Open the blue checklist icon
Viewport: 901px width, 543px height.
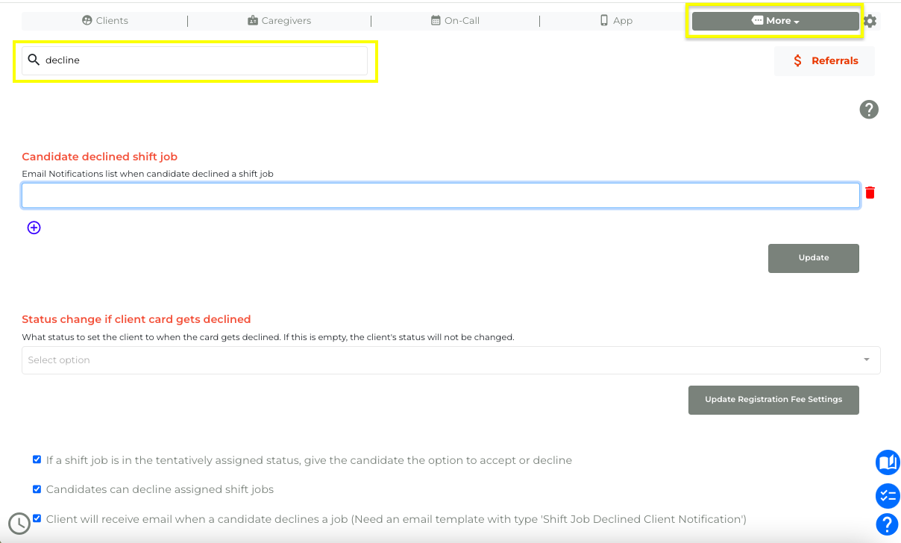tap(888, 495)
